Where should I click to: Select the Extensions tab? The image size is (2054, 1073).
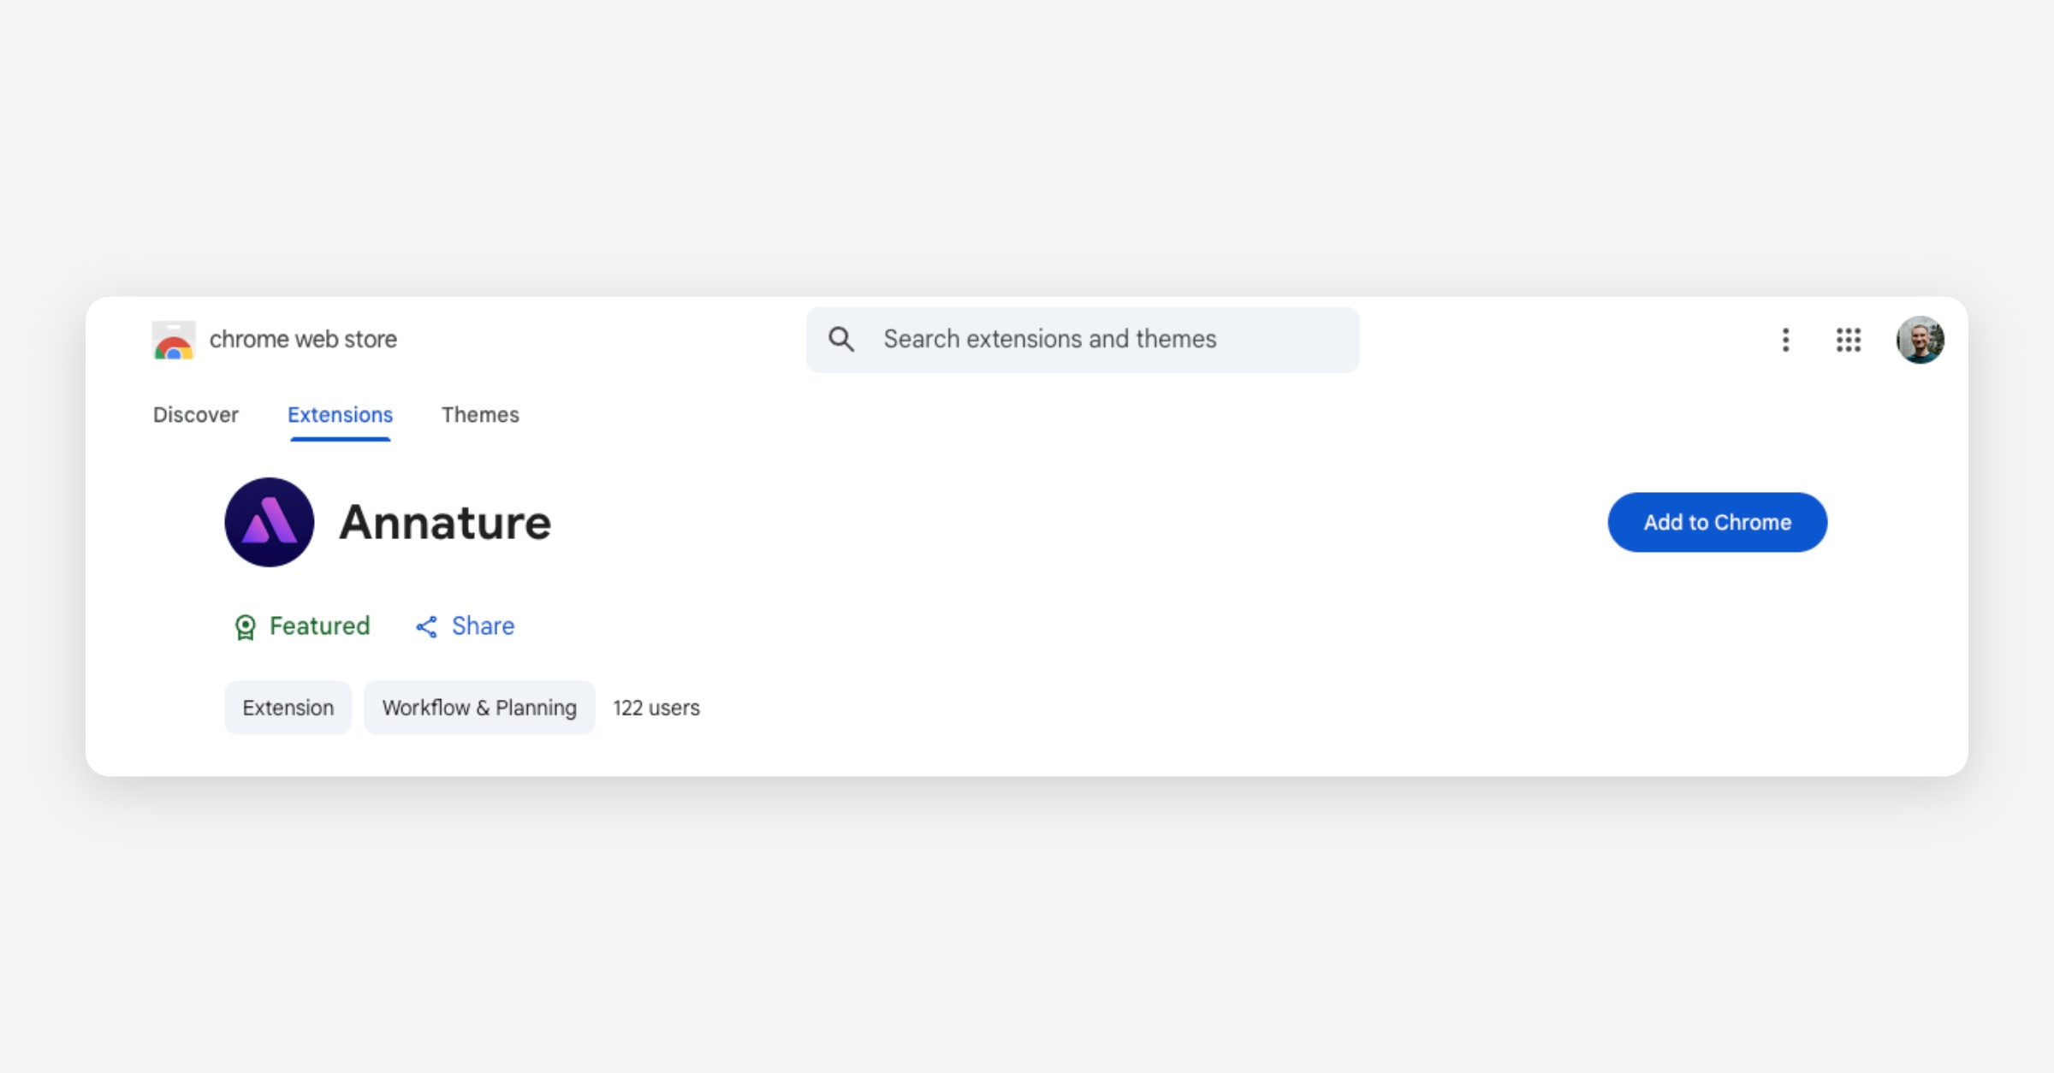(x=340, y=415)
